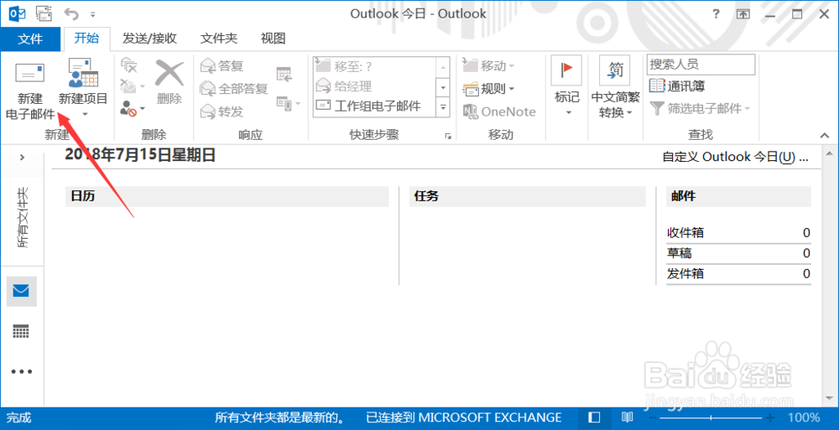Open the File (文件) tab
The width and height of the screenshot is (839, 430).
click(x=30, y=39)
